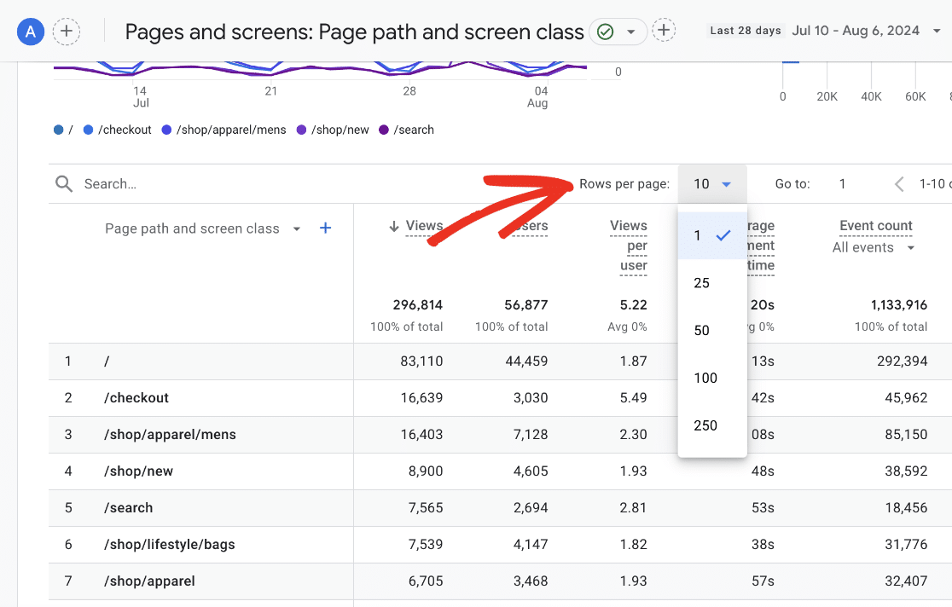This screenshot has width=952, height=607.
Task: Open the account avatar icon labeled A
Action: tap(30, 32)
